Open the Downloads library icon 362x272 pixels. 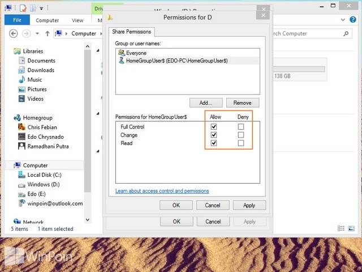tap(21, 70)
